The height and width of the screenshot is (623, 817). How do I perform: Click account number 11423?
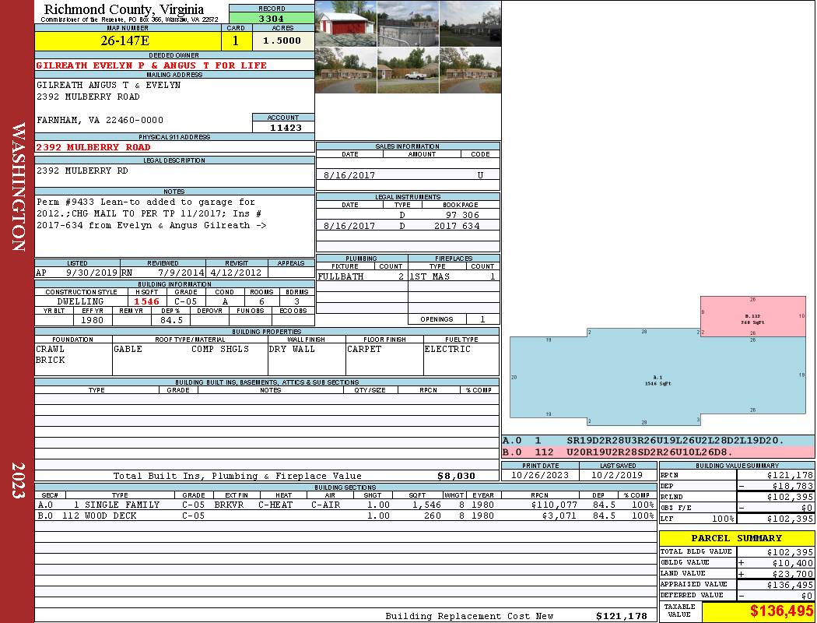[283, 128]
